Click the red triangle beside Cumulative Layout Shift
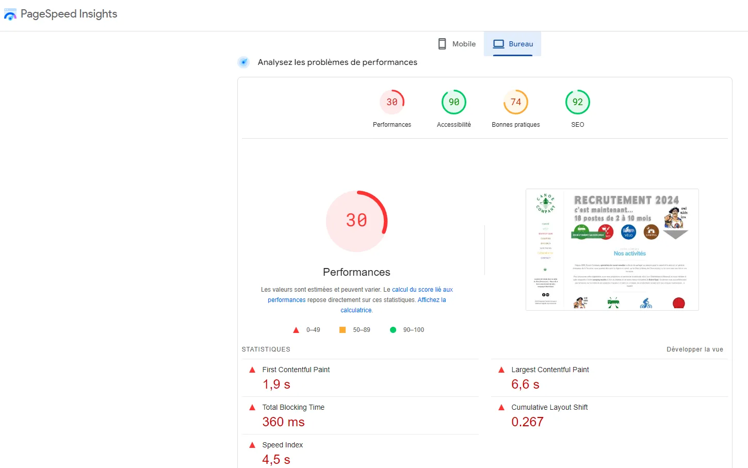Viewport: 748px width, 468px height. (501, 407)
